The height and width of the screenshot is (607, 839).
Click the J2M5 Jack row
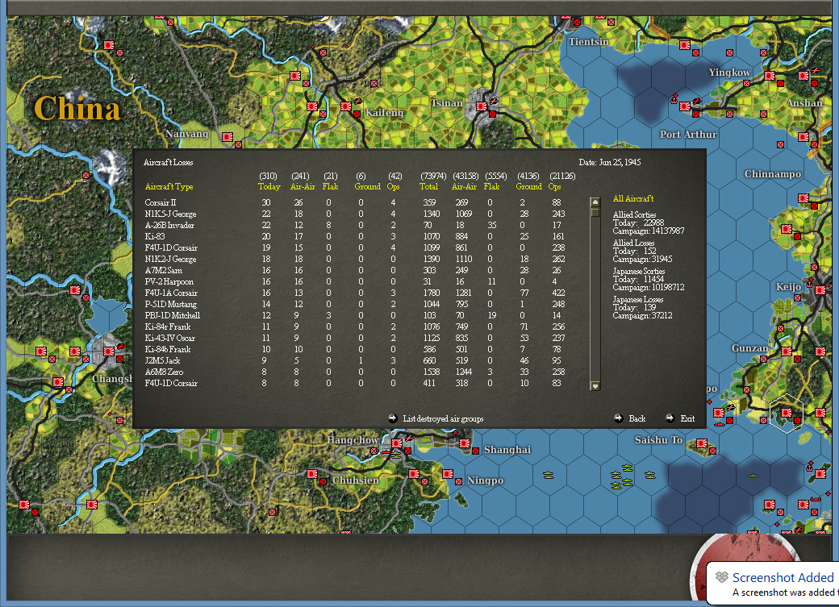[x=353, y=360]
